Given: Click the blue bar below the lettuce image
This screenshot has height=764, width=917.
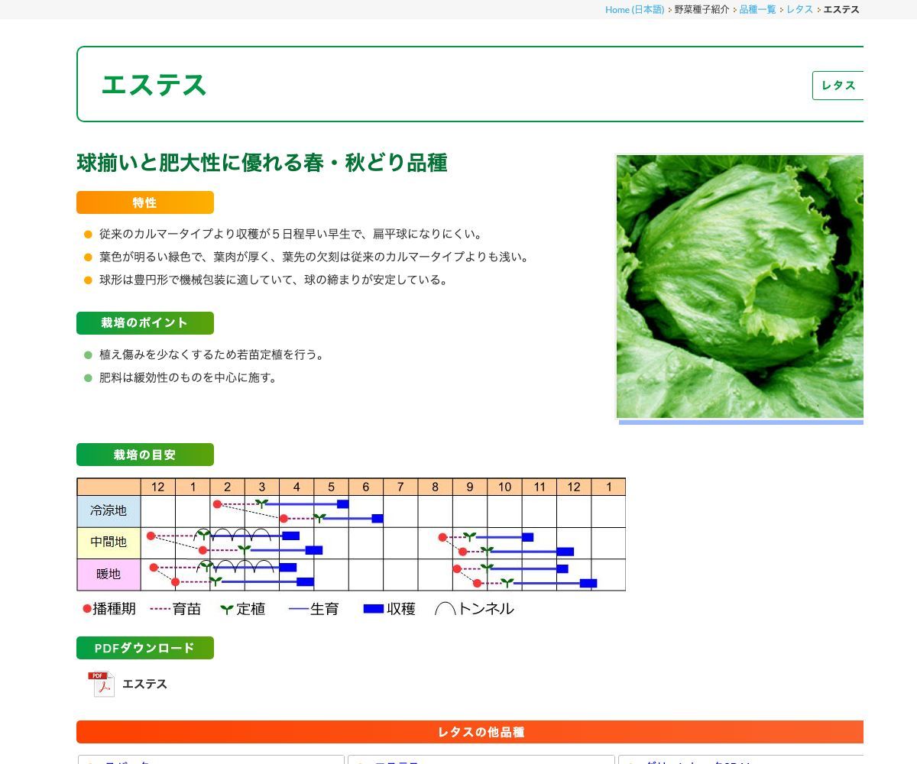Looking at the screenshot, I should tap(739, 421).
